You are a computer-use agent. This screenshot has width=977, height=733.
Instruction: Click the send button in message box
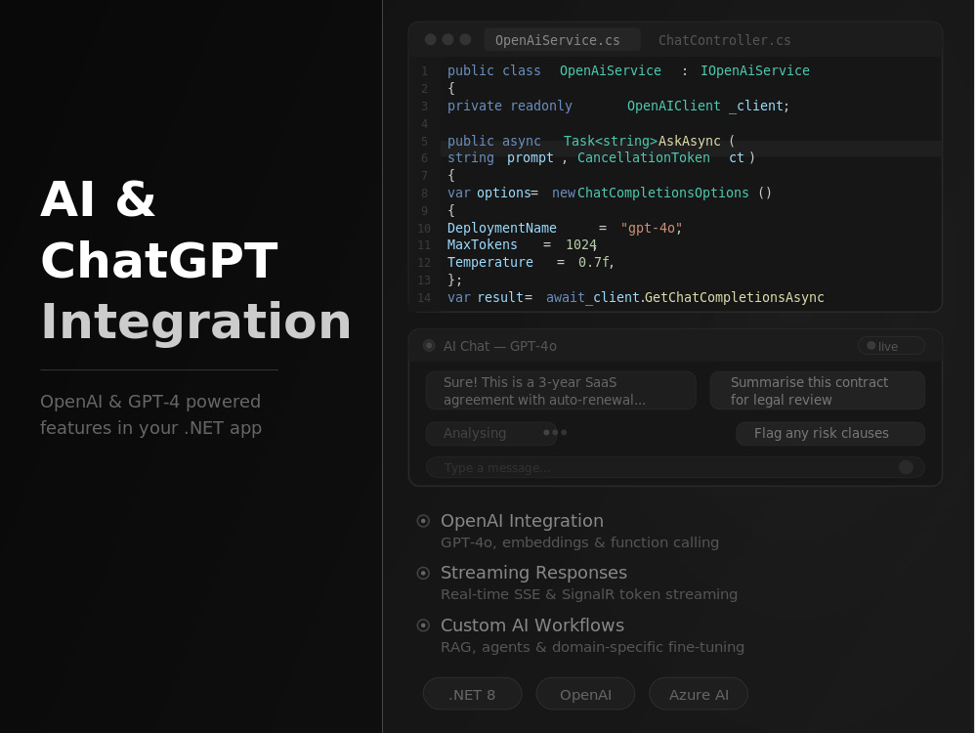pyautogui.click(x=906, y=467)
